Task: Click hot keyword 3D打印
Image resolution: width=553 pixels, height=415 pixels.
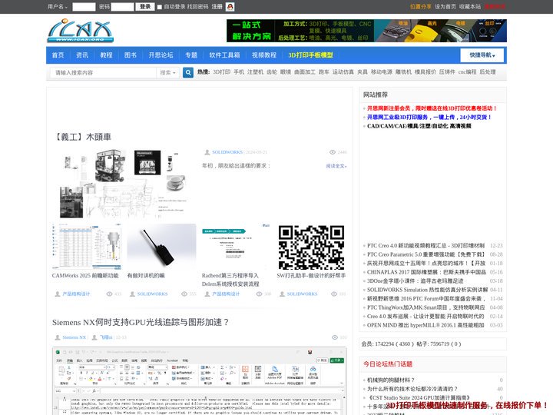Action: 221,72
